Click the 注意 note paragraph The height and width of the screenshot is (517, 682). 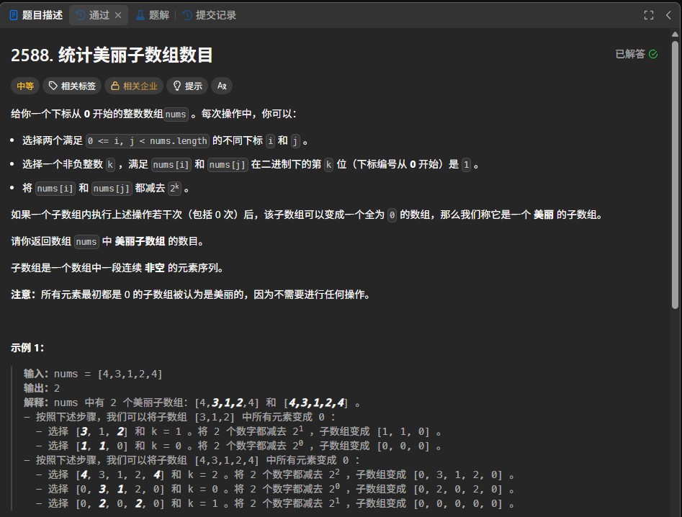tap(191, 295)
